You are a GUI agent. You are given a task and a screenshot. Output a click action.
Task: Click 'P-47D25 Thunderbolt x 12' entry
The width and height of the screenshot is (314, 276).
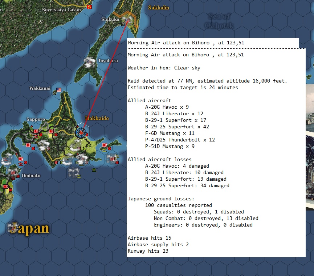(180, 140)
